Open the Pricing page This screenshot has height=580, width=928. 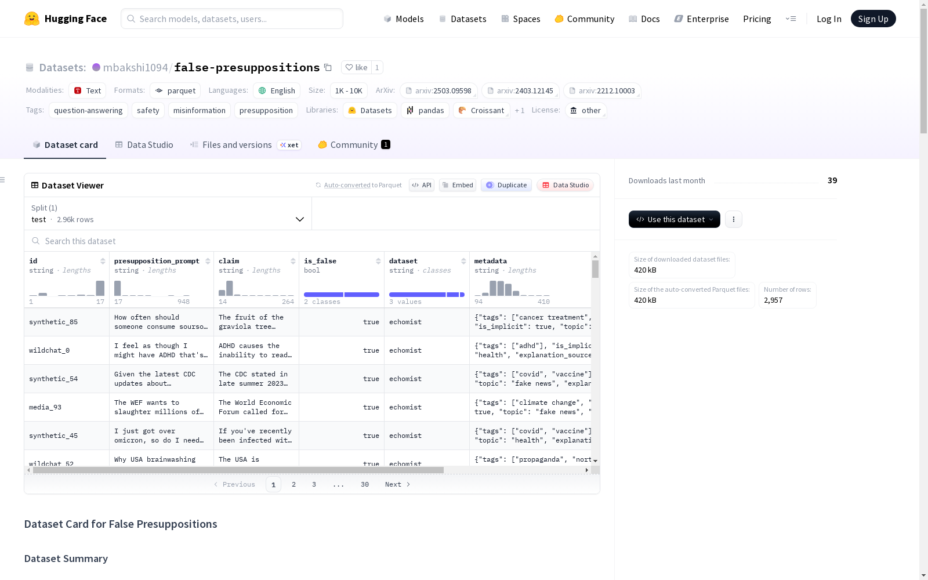coord(757,19)
